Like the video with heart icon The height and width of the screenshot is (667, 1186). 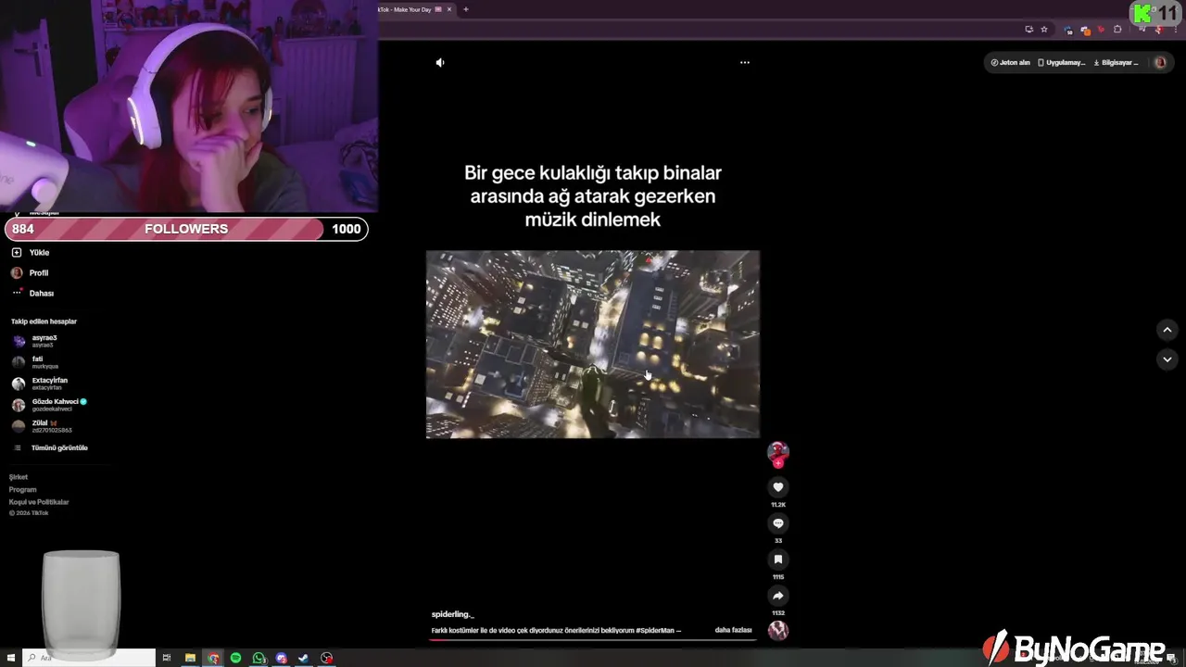(778, 487)
